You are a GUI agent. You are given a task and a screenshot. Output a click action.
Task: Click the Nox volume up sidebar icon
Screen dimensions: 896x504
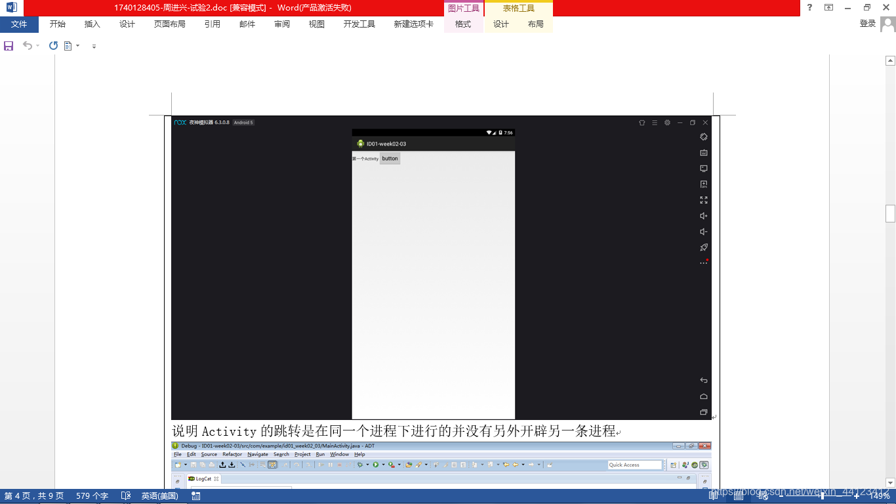(x=704, y=216)
